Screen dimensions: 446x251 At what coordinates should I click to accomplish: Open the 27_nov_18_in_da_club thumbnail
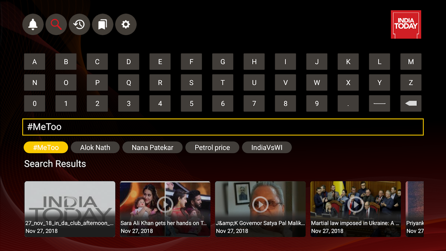(70, 209)
